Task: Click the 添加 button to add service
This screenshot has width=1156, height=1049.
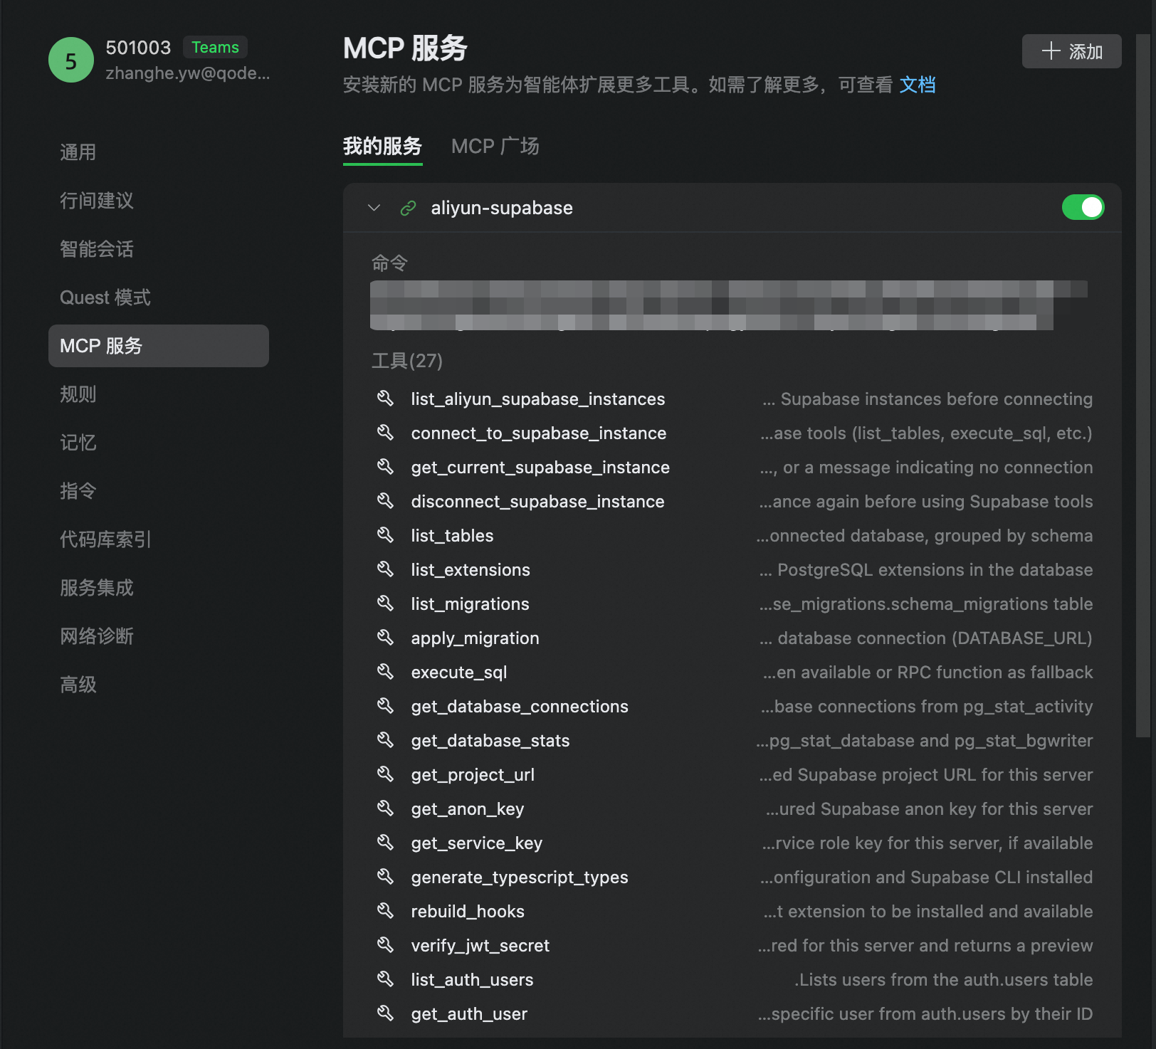Action: (x=1071, y=51)
